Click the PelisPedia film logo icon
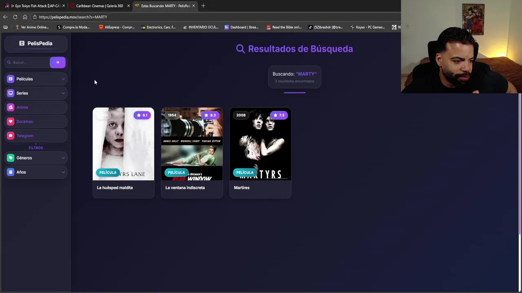Image resolution: width=522 pixels, height=293 pixels. coord(22,44)
